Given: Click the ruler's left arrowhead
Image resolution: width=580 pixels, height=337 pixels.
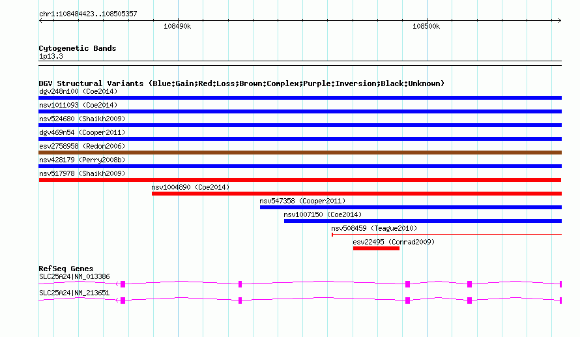Looking at the screenshot, I should (40, 21).
